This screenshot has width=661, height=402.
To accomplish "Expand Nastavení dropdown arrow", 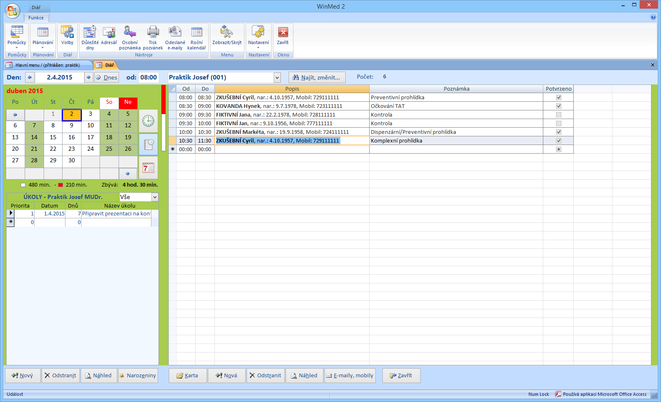I will click(x=258, y=48).
